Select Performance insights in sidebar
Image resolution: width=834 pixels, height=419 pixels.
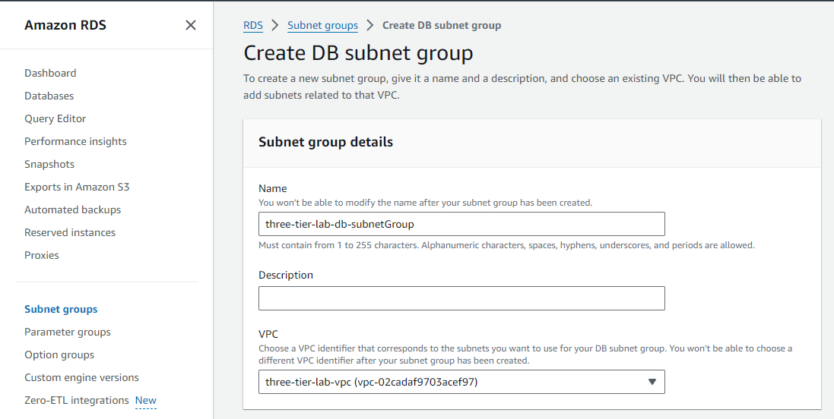[x=75, y=141]
